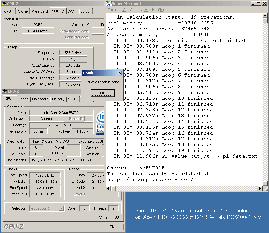Click the L1 Code cache value field
This screenshot has height=233, width=269.
pos(96,182)
